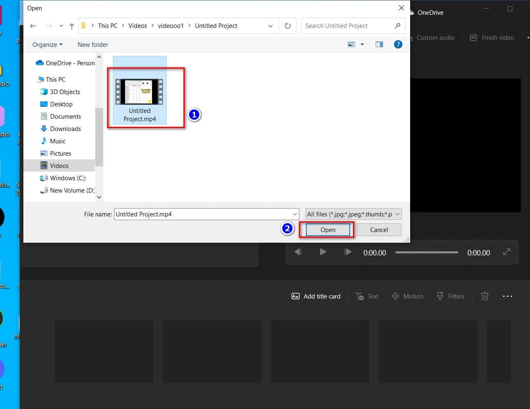Screen dimensions: 530x409
Task: Cancel the Open dialog
Action: 379,230
